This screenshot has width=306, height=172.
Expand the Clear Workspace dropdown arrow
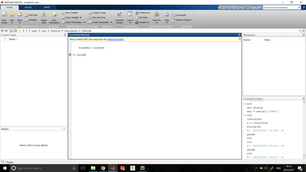pos(84,22)
